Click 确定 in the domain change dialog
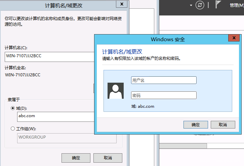The image size is (244, 166). pyautogui.click(x=76, y=158)
